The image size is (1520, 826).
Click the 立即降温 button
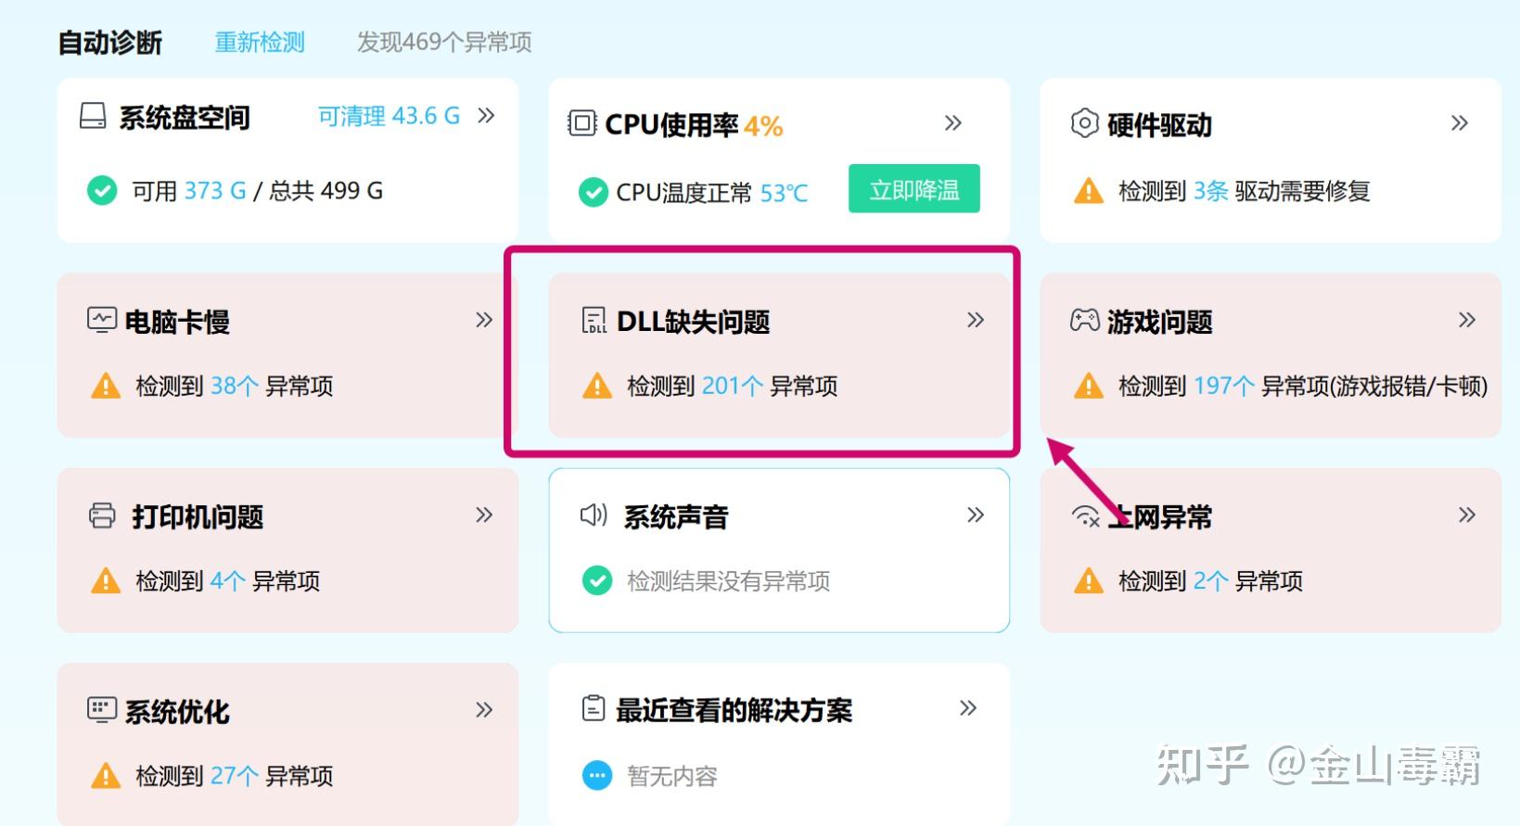pyautogui.click(x=913, y=188)
